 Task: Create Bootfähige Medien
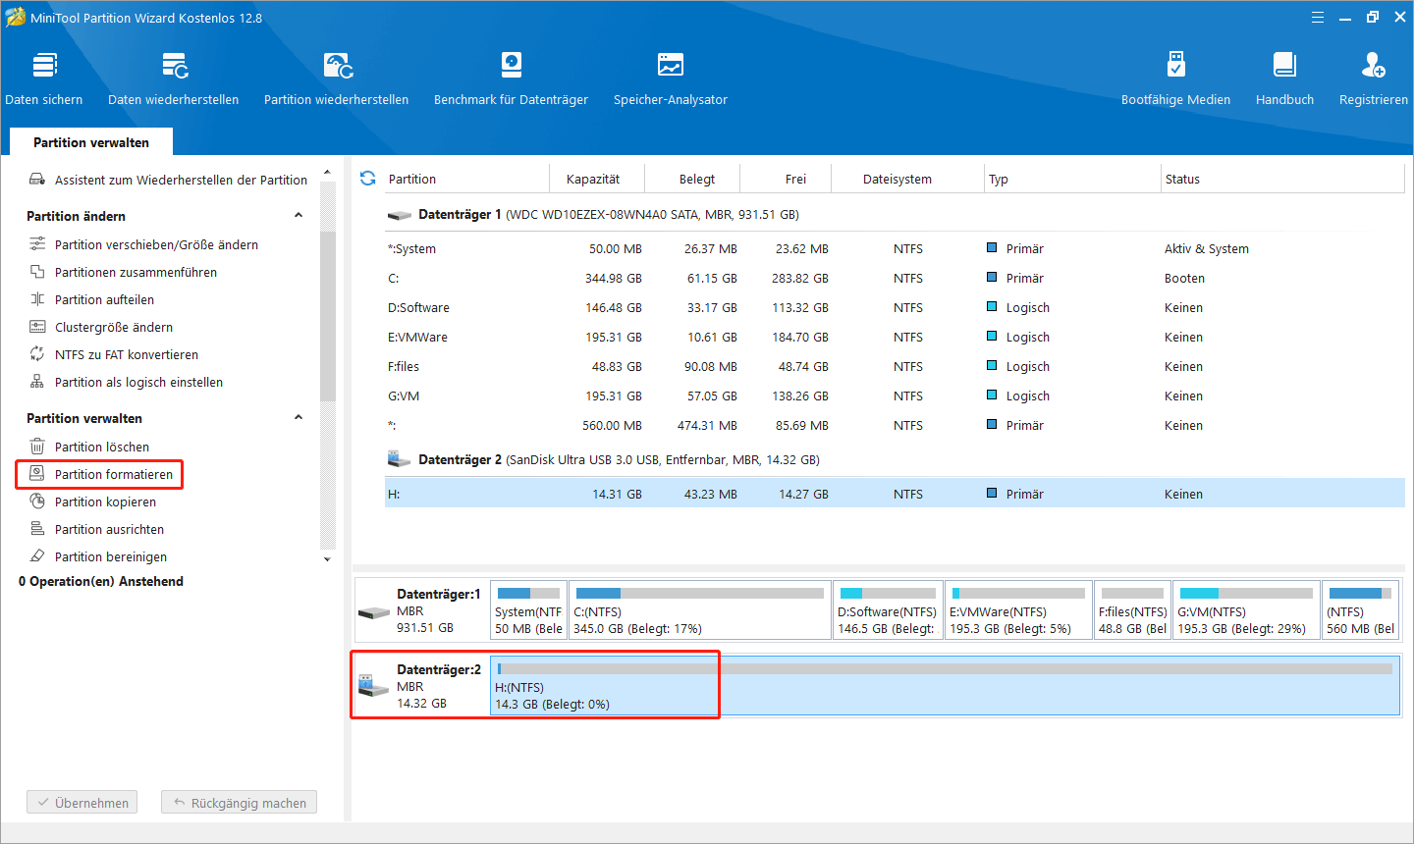click(1175, 79)
